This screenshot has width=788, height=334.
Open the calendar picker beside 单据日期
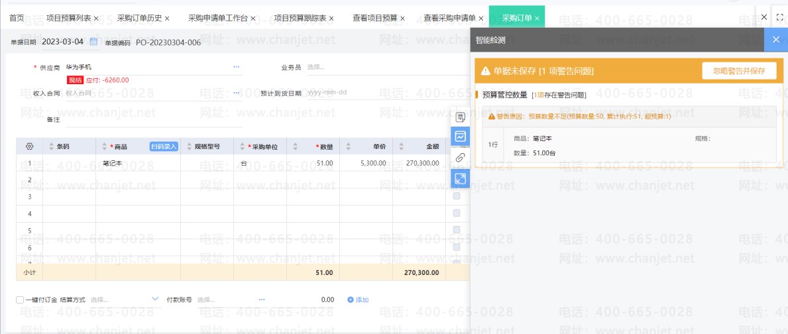click(93, 42)
